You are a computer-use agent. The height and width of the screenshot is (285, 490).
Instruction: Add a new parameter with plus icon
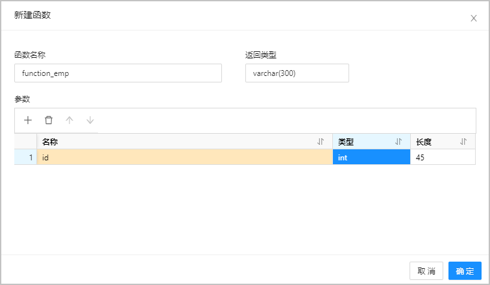pyautogui.click(x=28, y=120)
